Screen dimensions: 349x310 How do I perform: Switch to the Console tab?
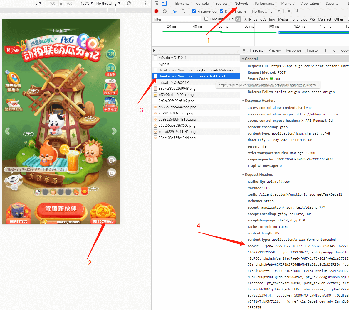coord(202,4)
